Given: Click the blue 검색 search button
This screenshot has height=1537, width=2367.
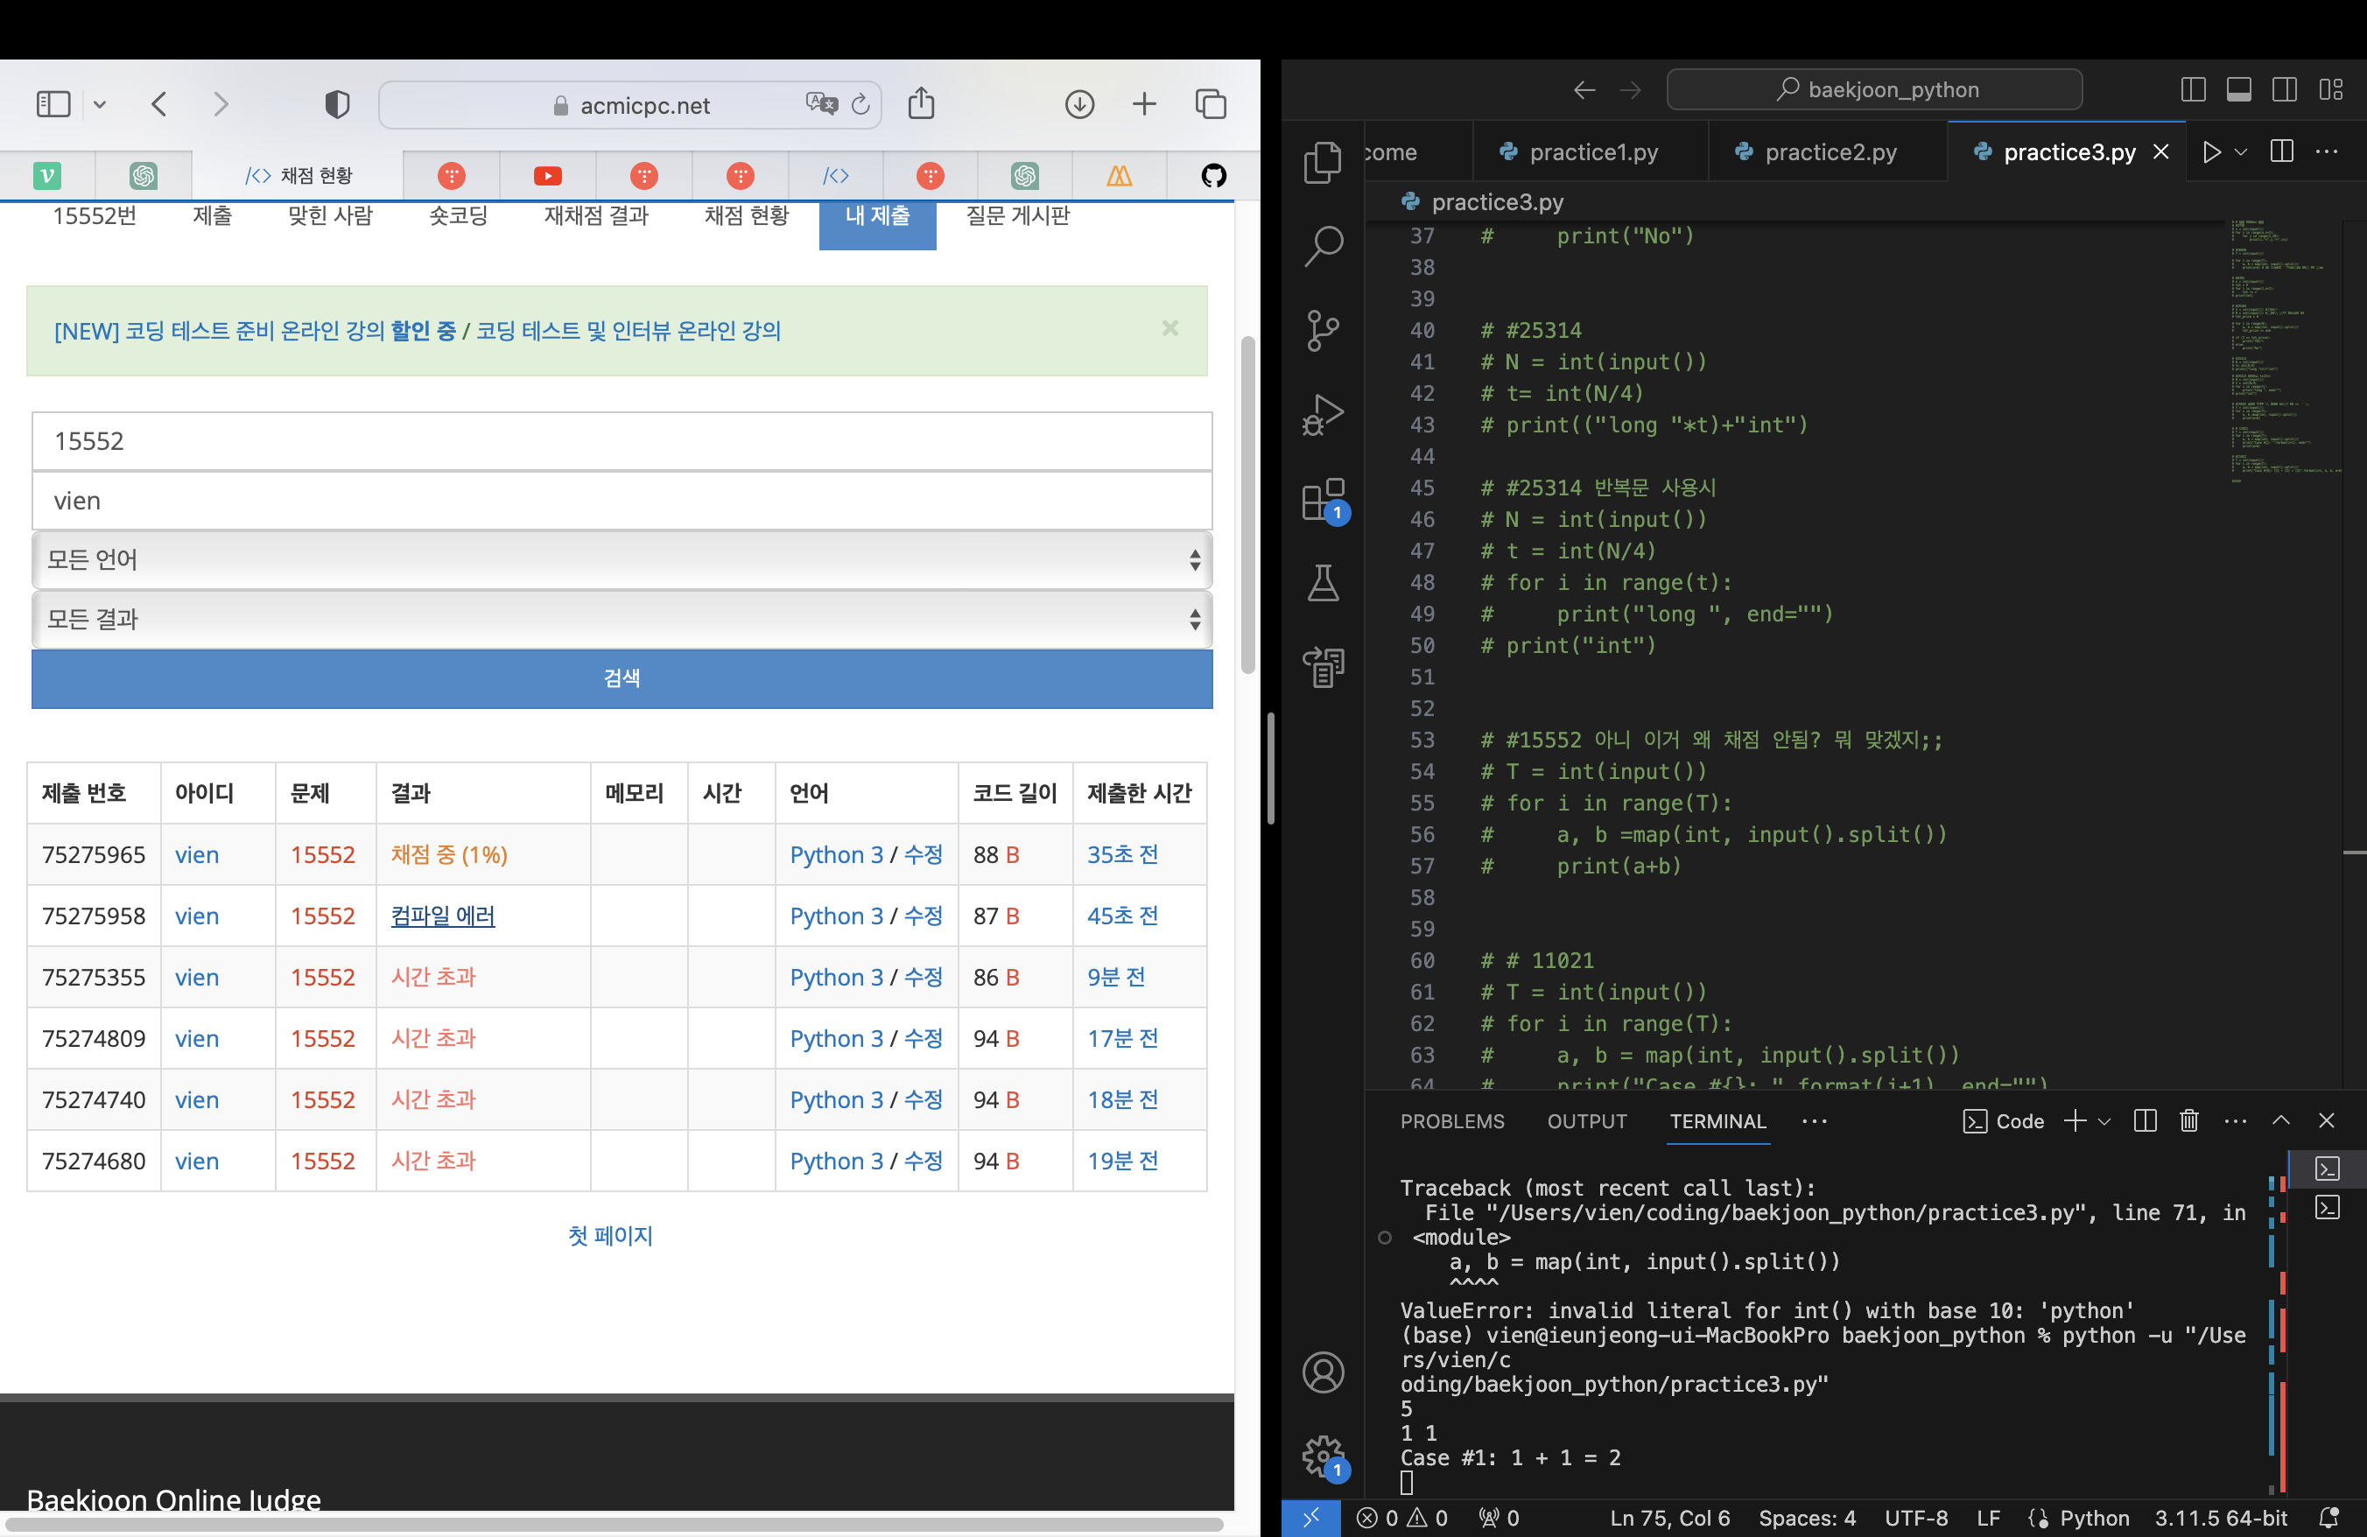Looking at the screenshot, I should [x=622, y=678].
